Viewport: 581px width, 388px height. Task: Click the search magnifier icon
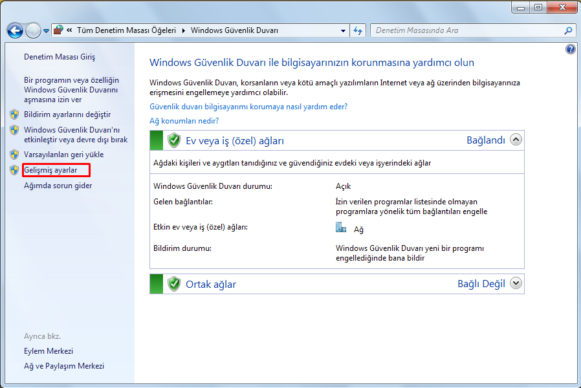[x=569, y=30]
